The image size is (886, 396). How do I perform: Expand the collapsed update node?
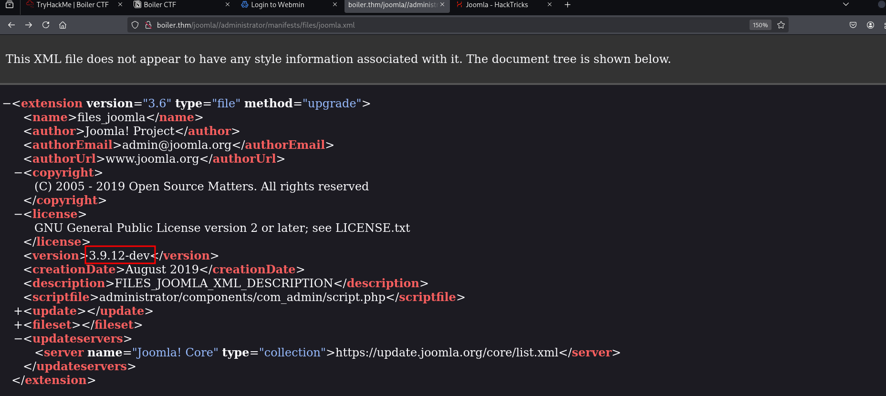tap(18, 311)
